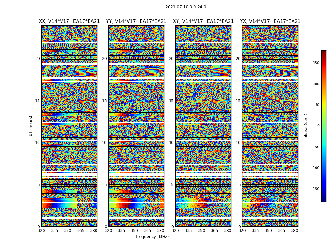Click XY panel x-axis tick 350
Screen dimensions: 331x252
[201, 231]
